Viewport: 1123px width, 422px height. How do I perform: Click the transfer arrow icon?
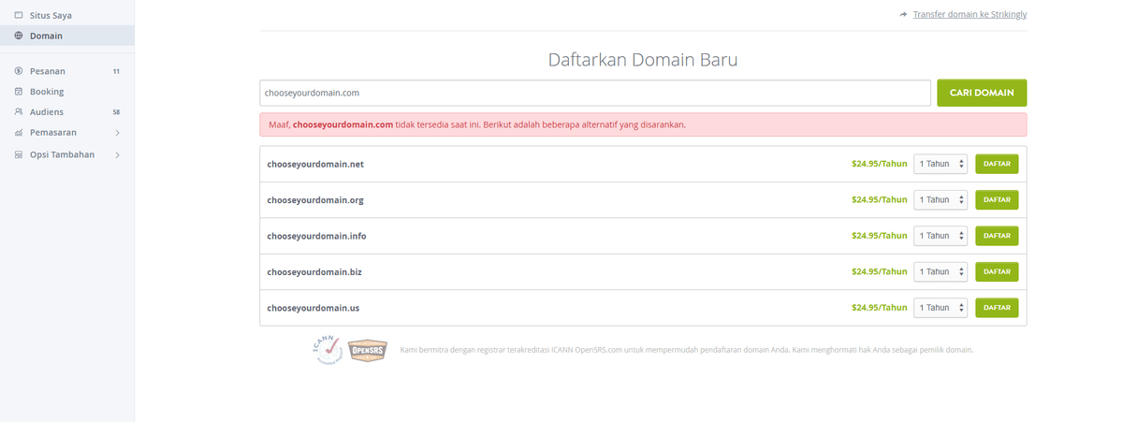click(903, 14)
